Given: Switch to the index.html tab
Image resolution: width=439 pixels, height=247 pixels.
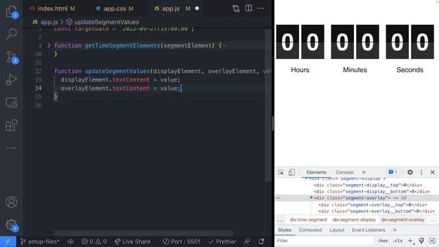Looking at the screenshot, I should [52, 9].
